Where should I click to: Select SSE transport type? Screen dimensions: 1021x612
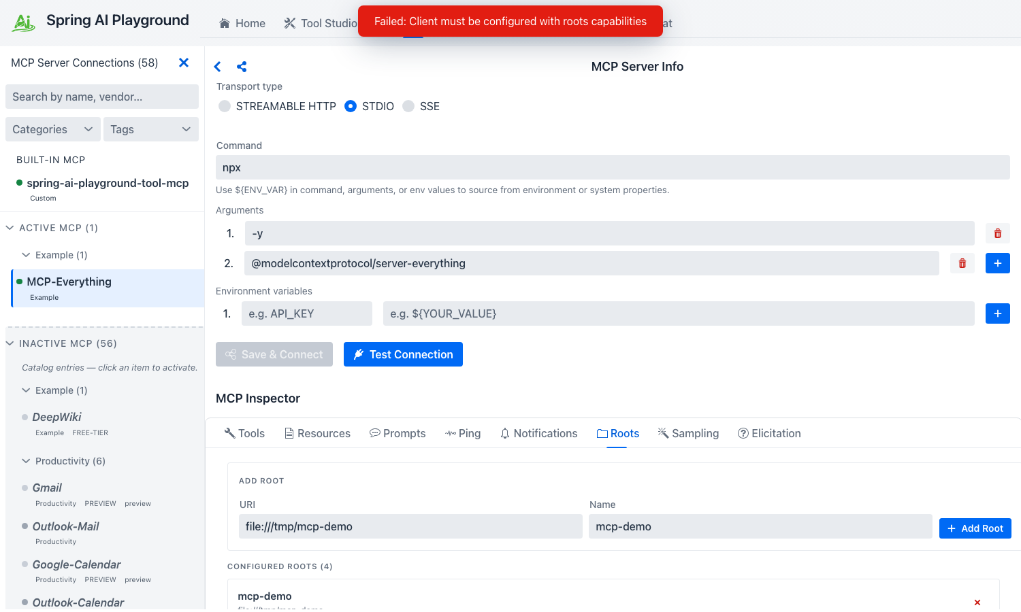408,106
